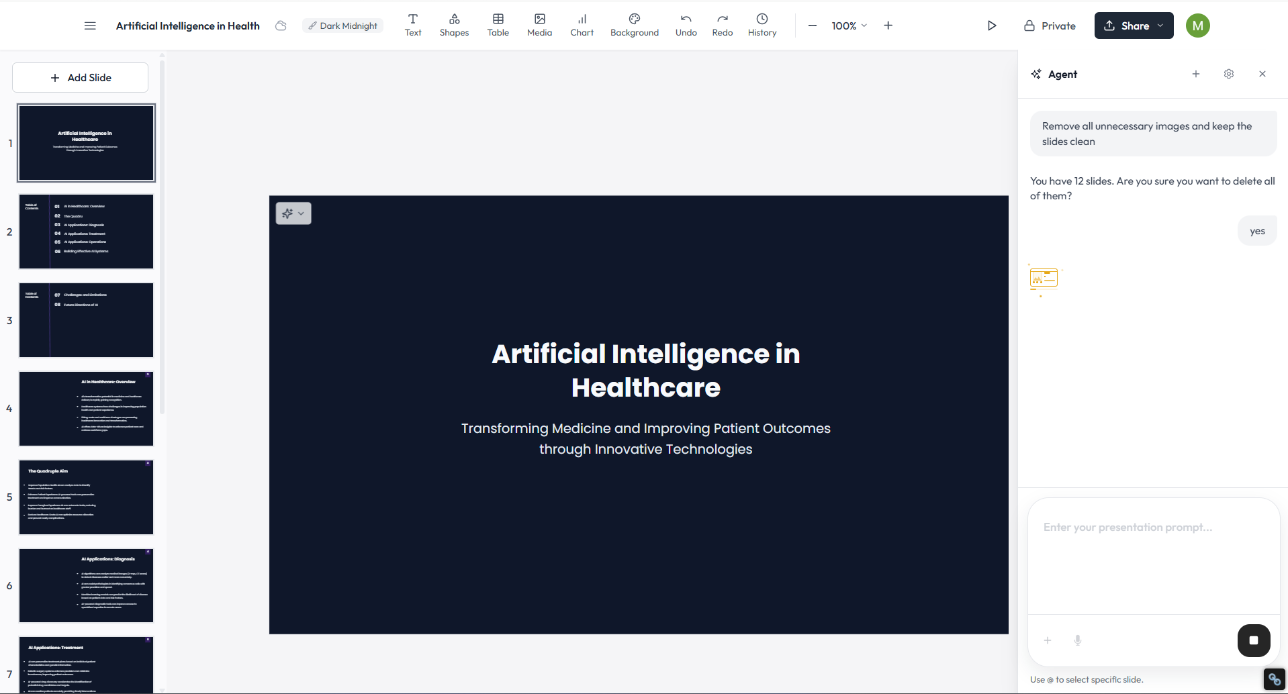Stop the agent's generation
The image size is (1288, 694).
point(1253,640)
